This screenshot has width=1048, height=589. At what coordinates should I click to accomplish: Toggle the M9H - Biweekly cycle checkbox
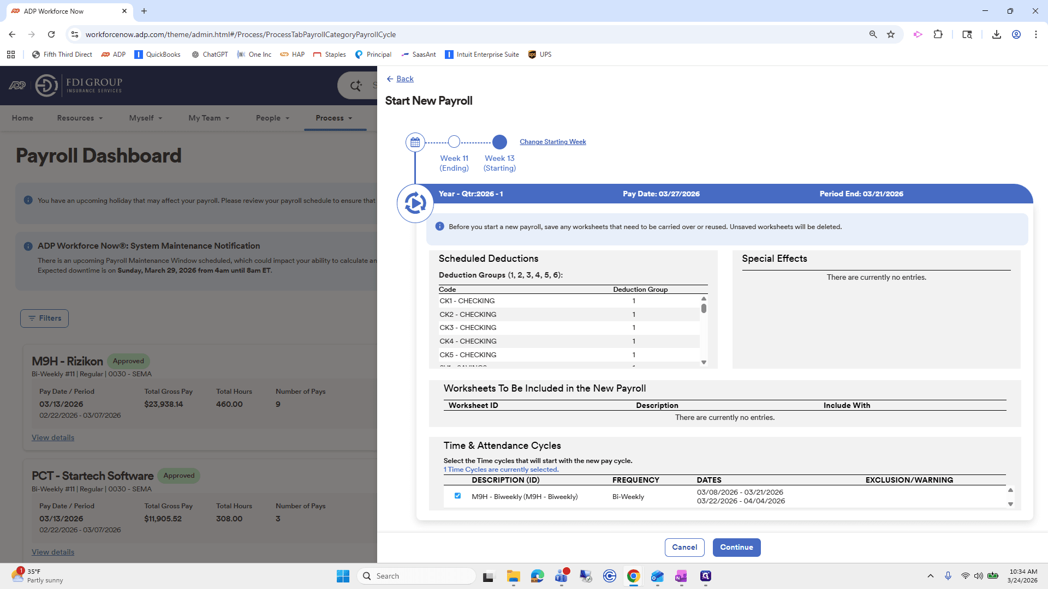[457, 496]
